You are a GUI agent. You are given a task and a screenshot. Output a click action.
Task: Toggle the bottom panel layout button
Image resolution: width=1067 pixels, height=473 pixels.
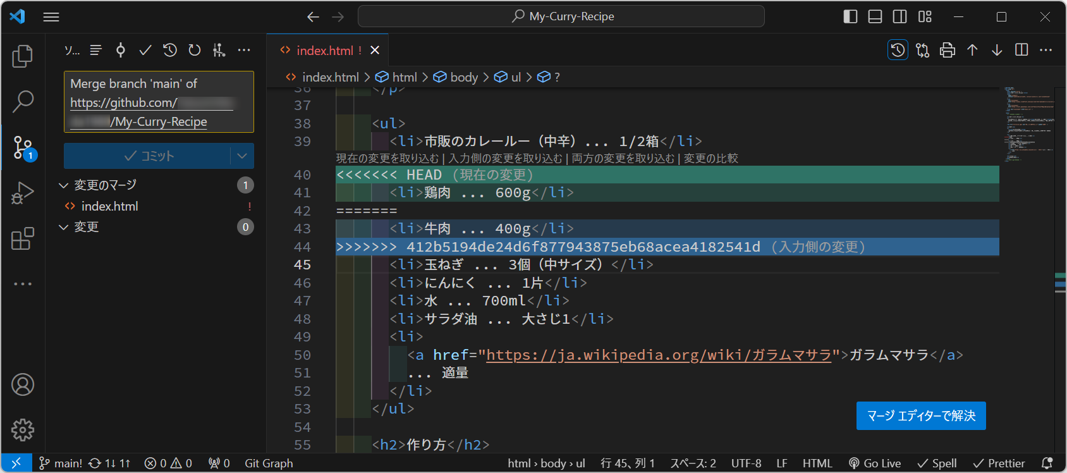click(x=875, y=16)
